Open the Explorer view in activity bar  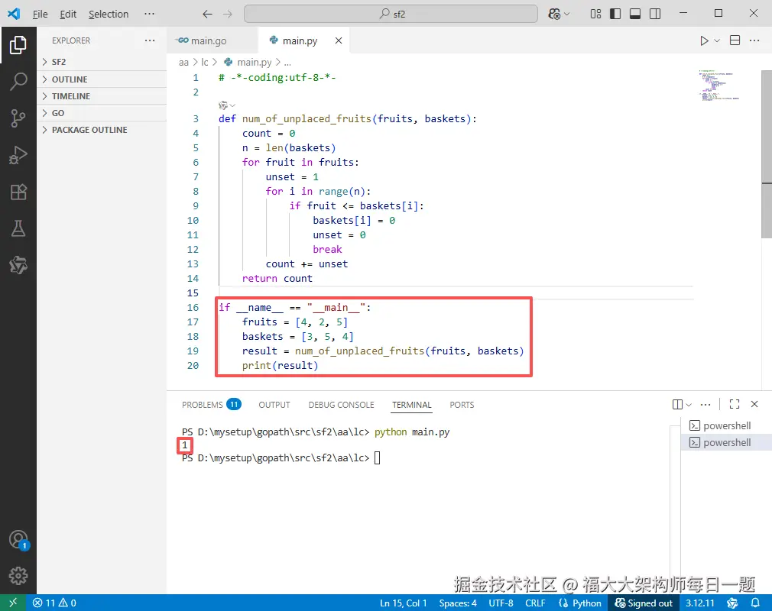[x=18, y=45]
